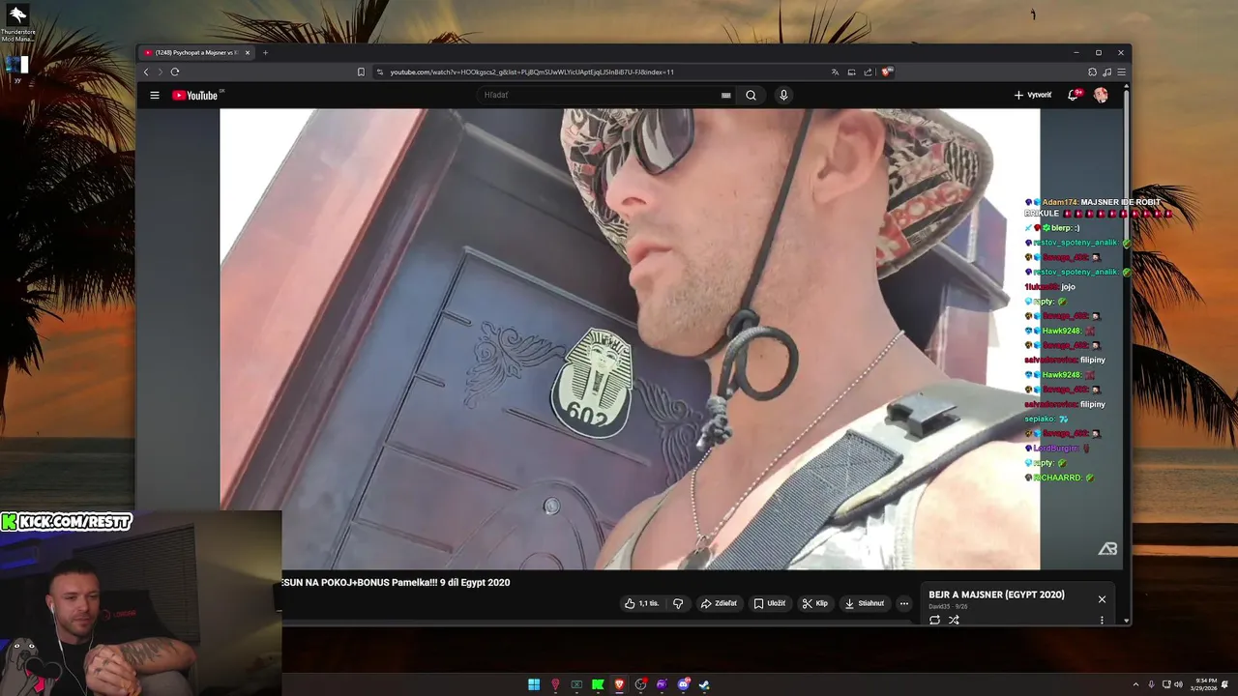Click the playlist title BEJR A MAJSNER (EGYPT 2020)
Viewport: 1238px width, 696px height.
click(x=996, y=594)
